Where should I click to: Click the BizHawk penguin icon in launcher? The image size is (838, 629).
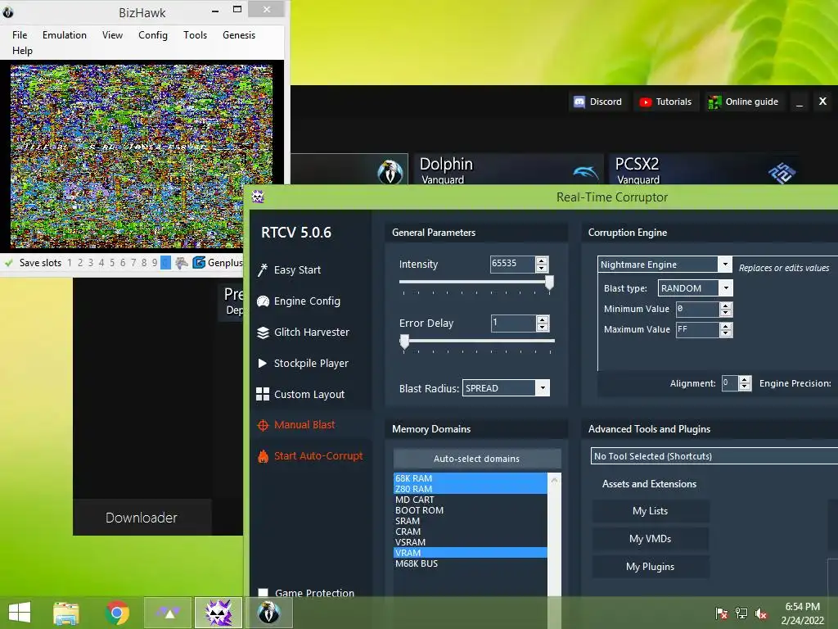(x=390, y=171)
